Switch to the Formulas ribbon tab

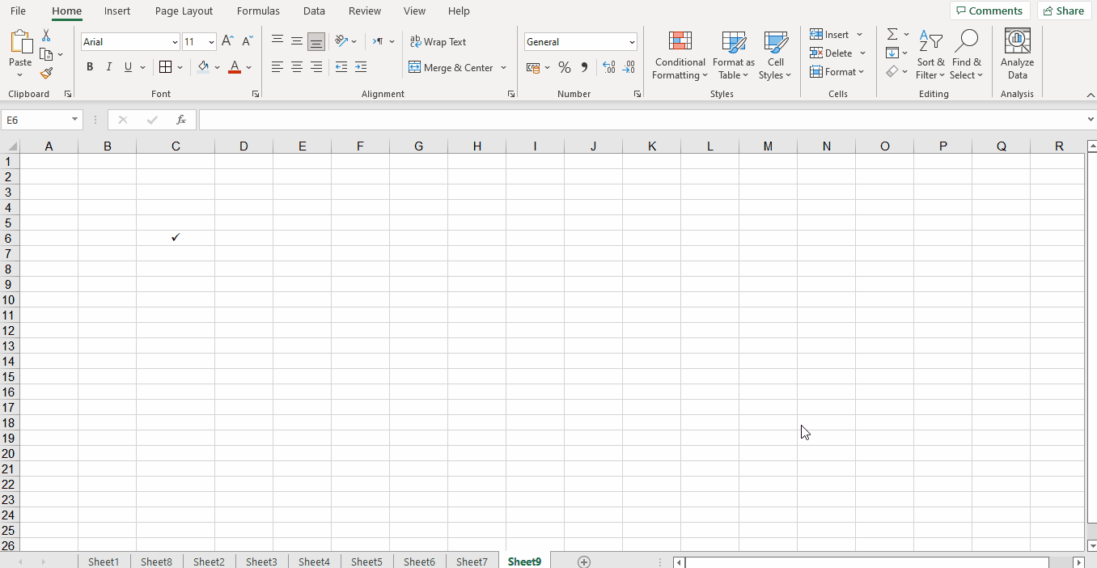point(258,11)
